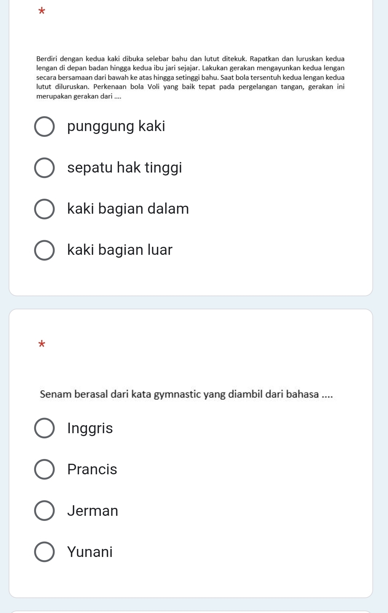Choose the 'sepatu hak tinggi' radio circle
Viewport: 388px width, 613px height.
44,168
